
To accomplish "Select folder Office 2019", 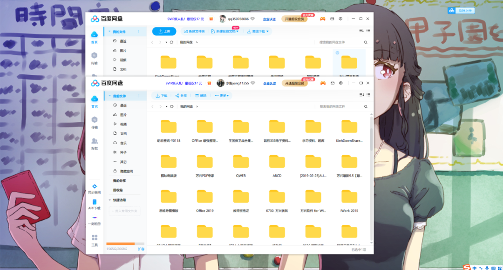I will pos(204,201).
